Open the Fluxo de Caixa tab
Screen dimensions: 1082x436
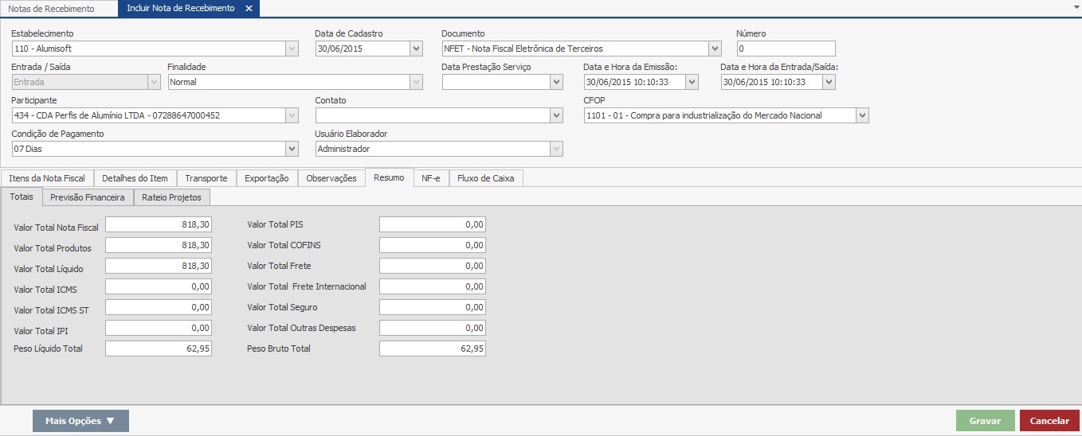(486, 178)
